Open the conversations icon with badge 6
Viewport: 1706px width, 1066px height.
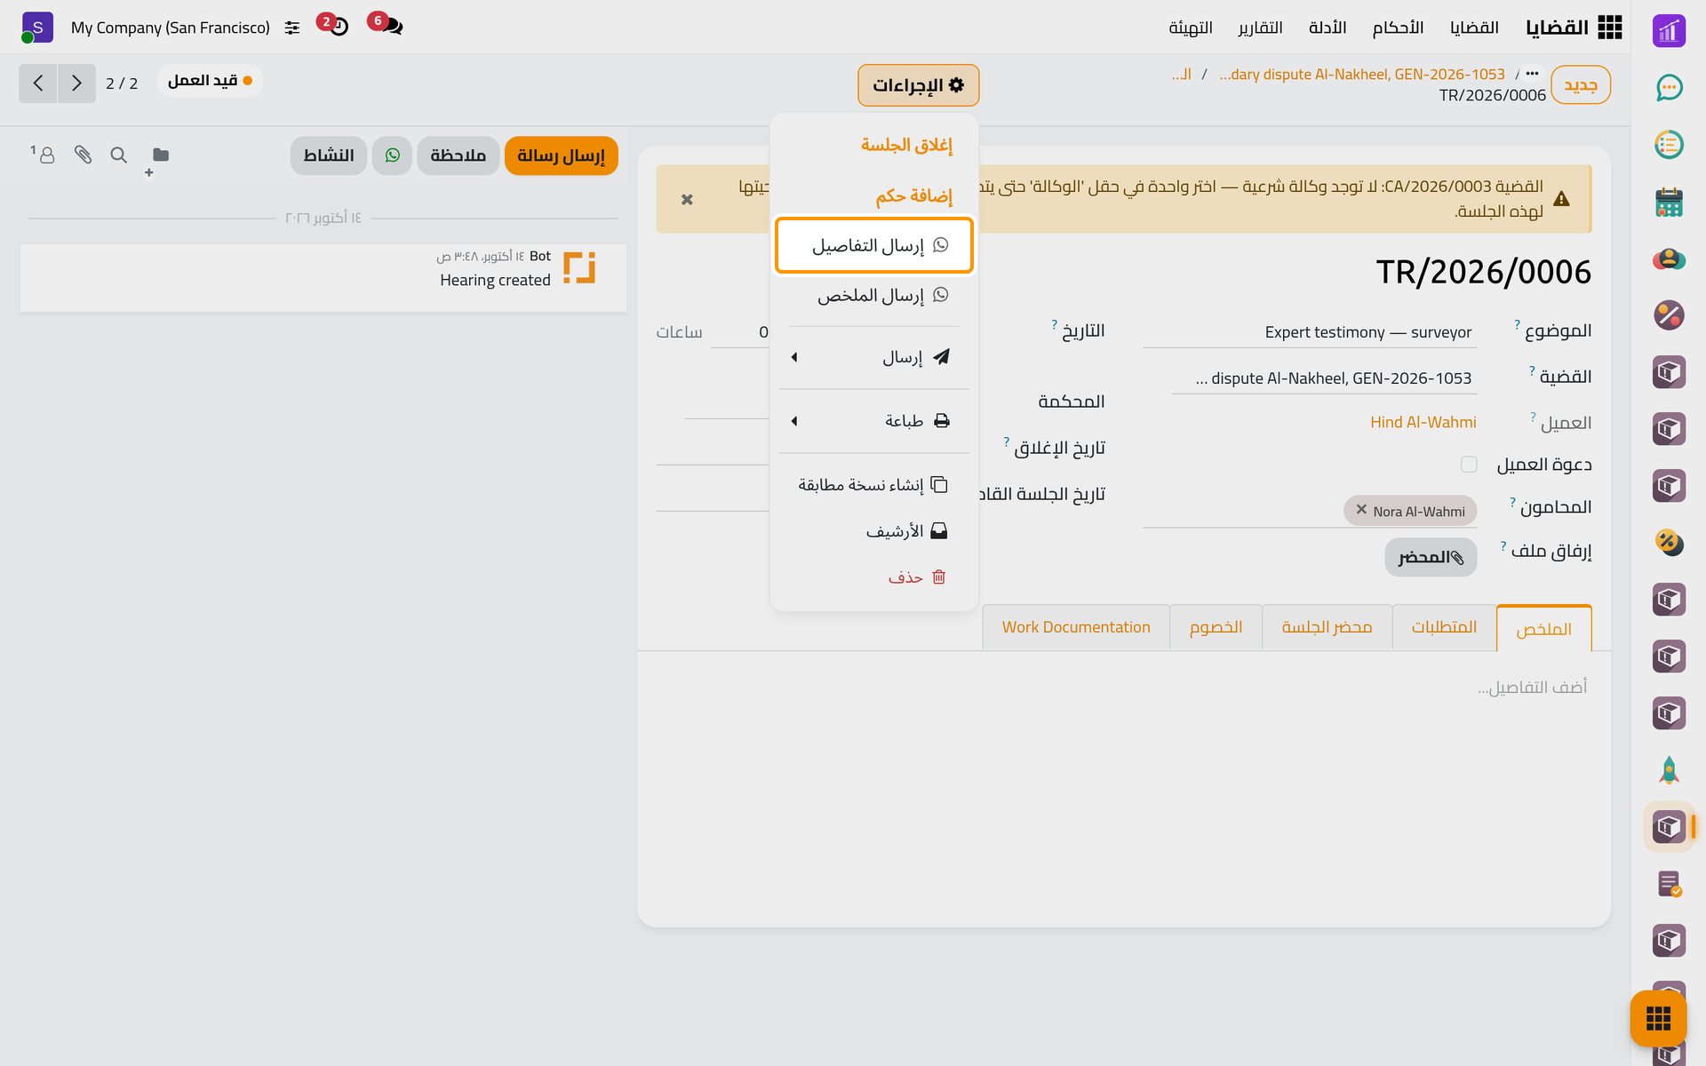click(x=387, y=24)
